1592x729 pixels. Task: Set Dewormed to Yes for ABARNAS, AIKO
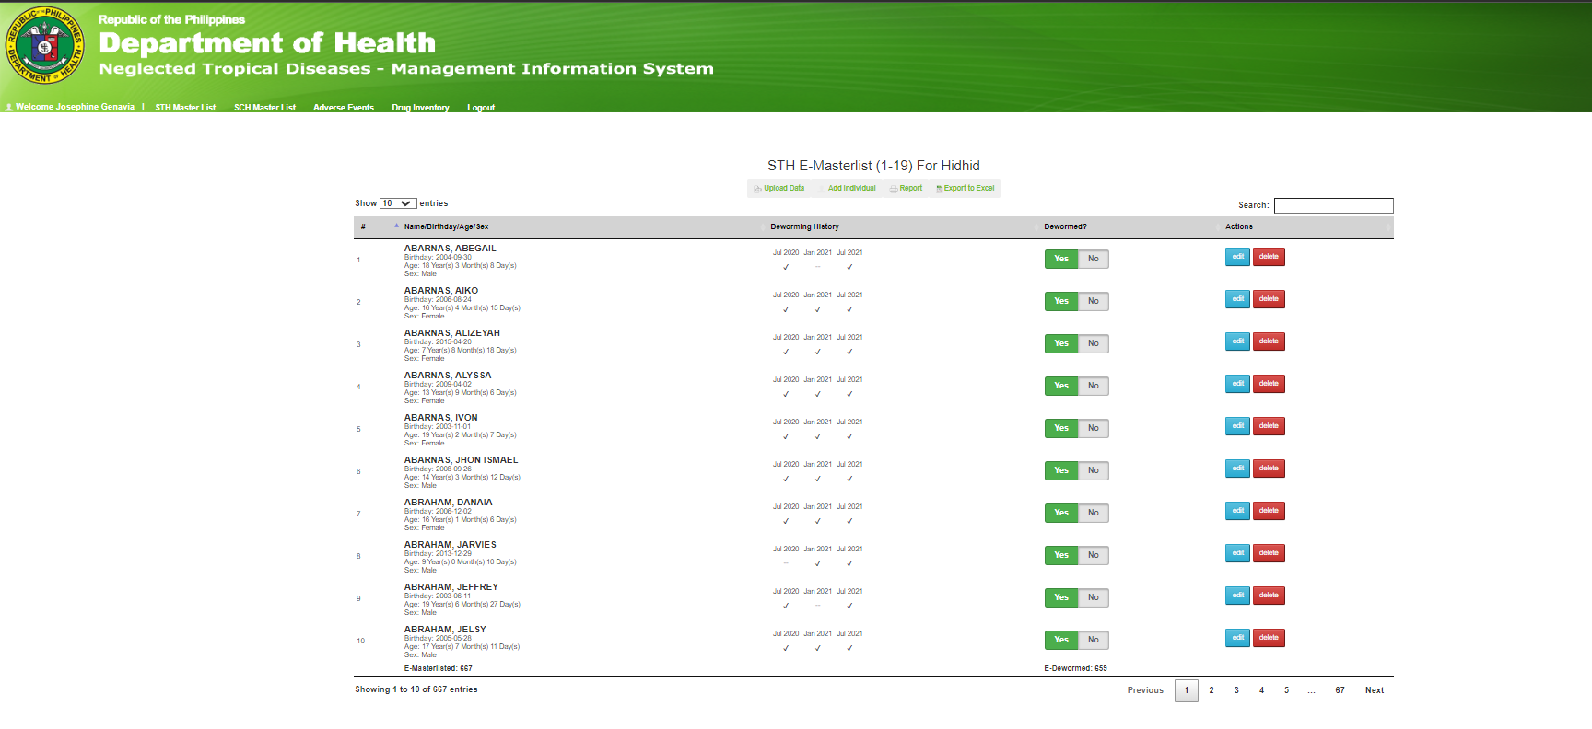tap(1061, 301)
